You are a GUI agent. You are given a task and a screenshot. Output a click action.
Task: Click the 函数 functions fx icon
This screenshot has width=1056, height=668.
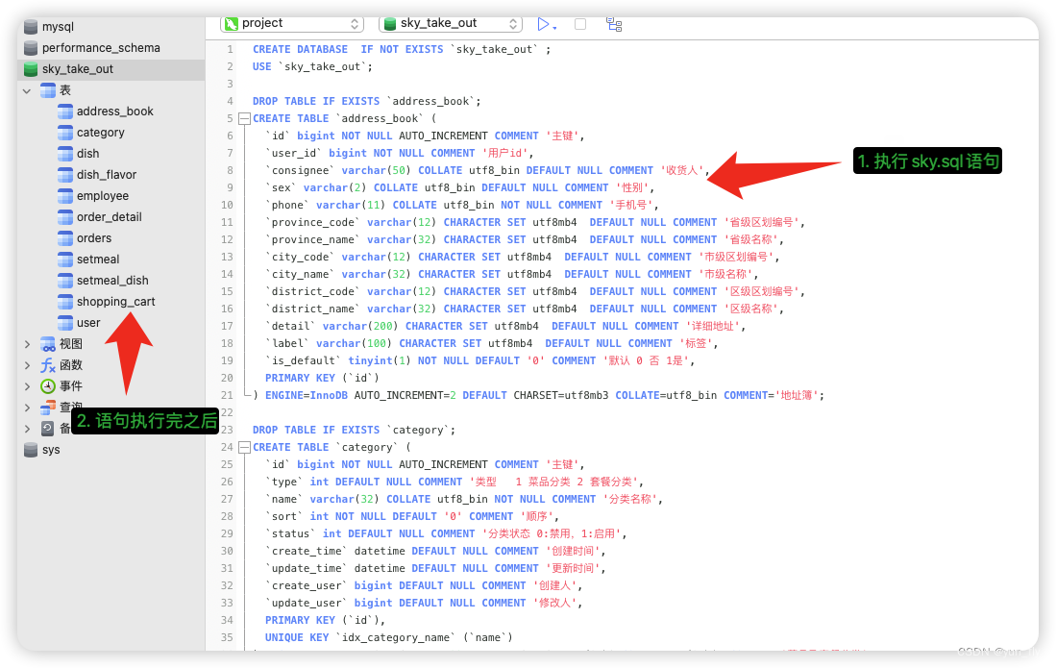[x=48, y=365]
